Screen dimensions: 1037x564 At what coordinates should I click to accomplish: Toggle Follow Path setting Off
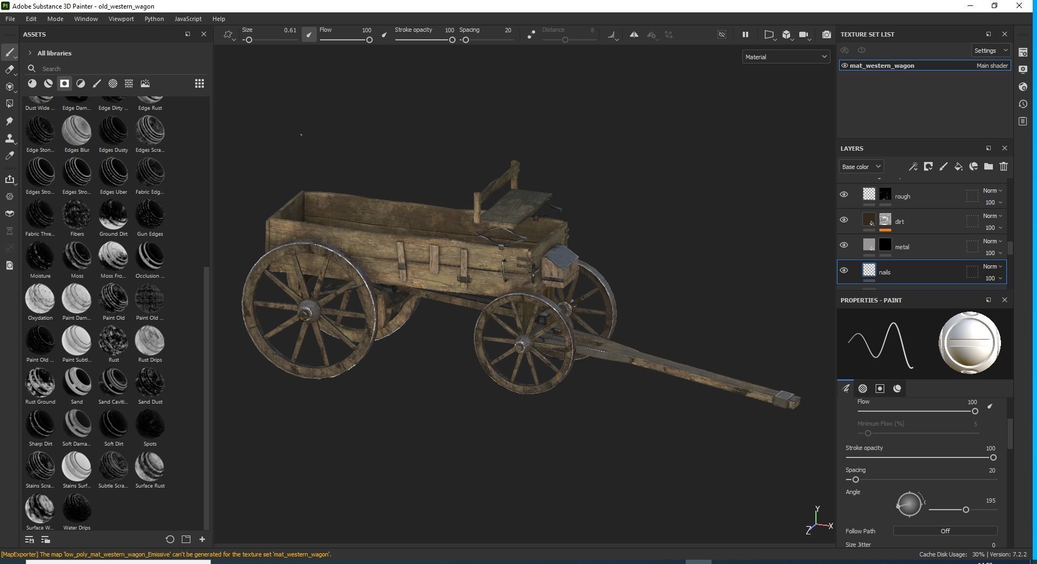[x=945, y=531]
